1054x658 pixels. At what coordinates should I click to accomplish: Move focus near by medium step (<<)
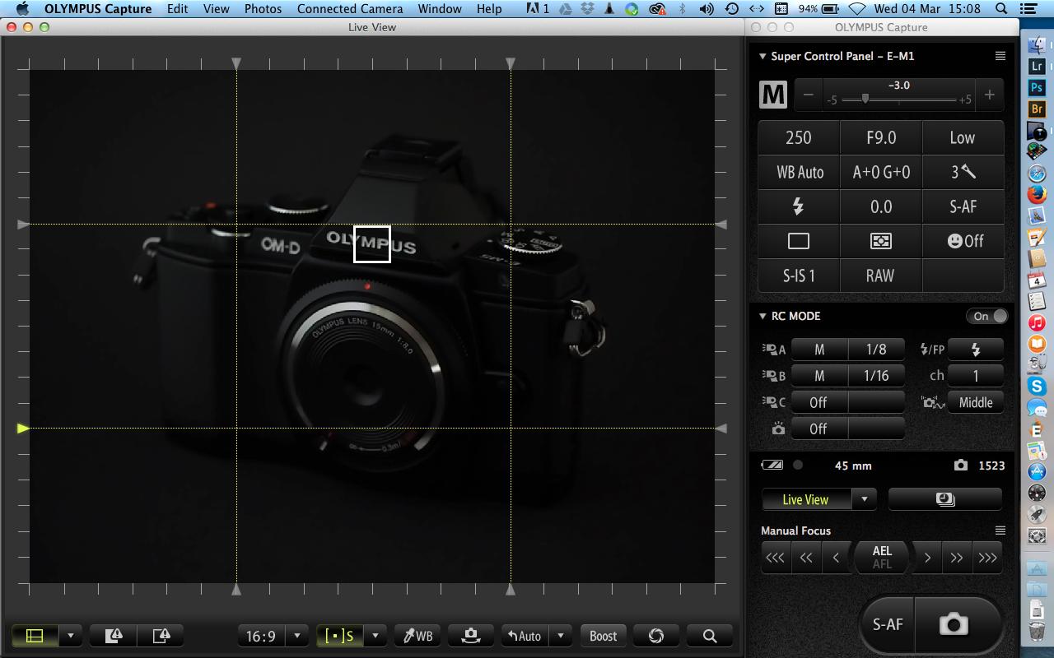pyautogui.click(x=806, y=558)
